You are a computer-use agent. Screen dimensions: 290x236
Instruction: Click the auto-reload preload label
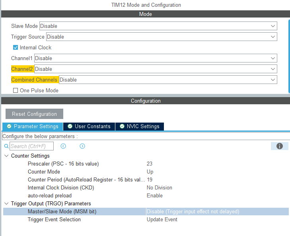point(50,196)
